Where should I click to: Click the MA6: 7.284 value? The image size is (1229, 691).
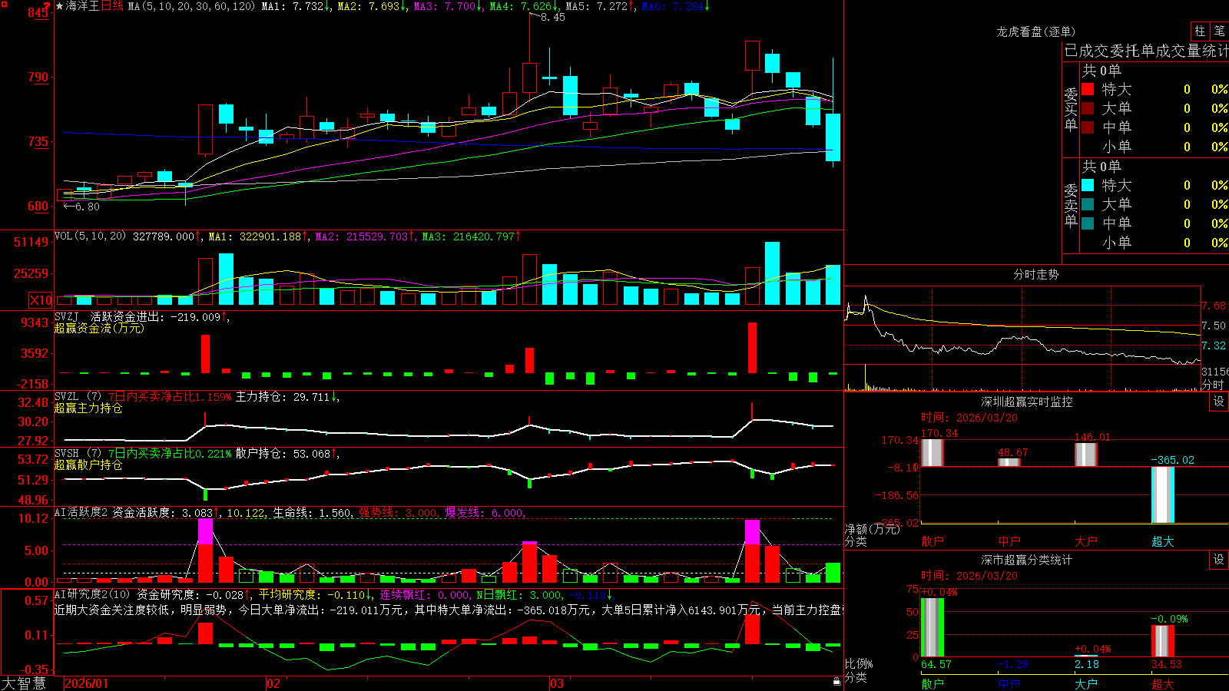tap(676, 6)
